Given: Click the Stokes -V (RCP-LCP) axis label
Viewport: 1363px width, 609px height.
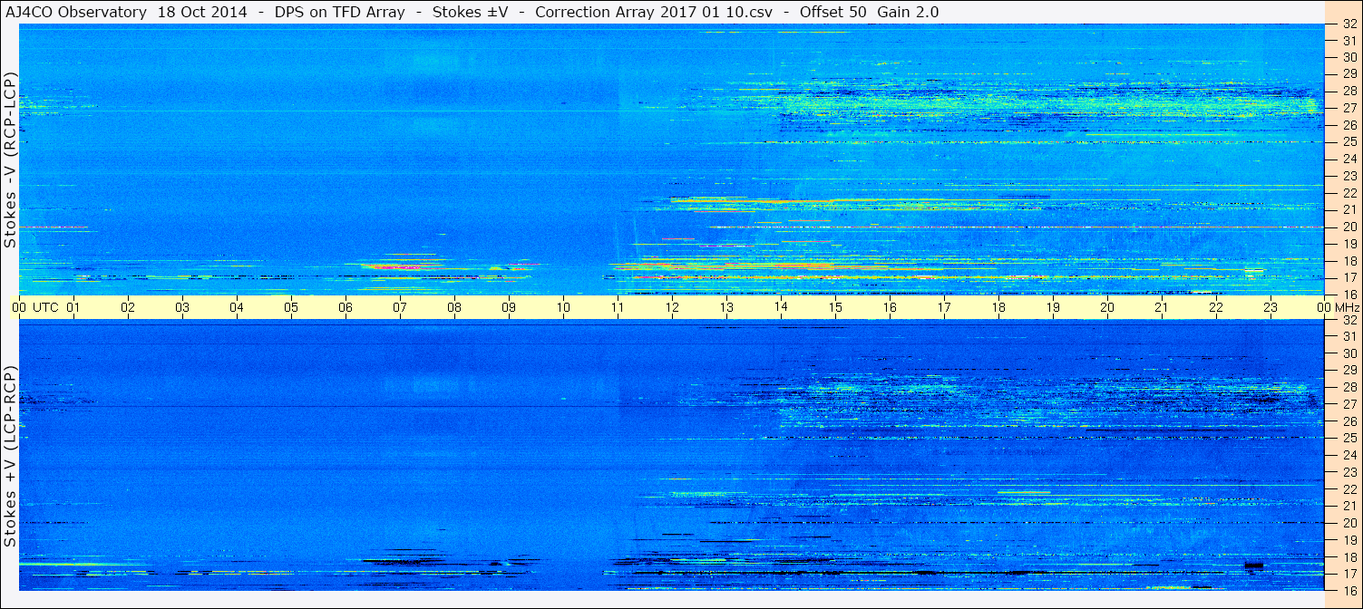Looking at the screenshot, I should coord(10,160).
